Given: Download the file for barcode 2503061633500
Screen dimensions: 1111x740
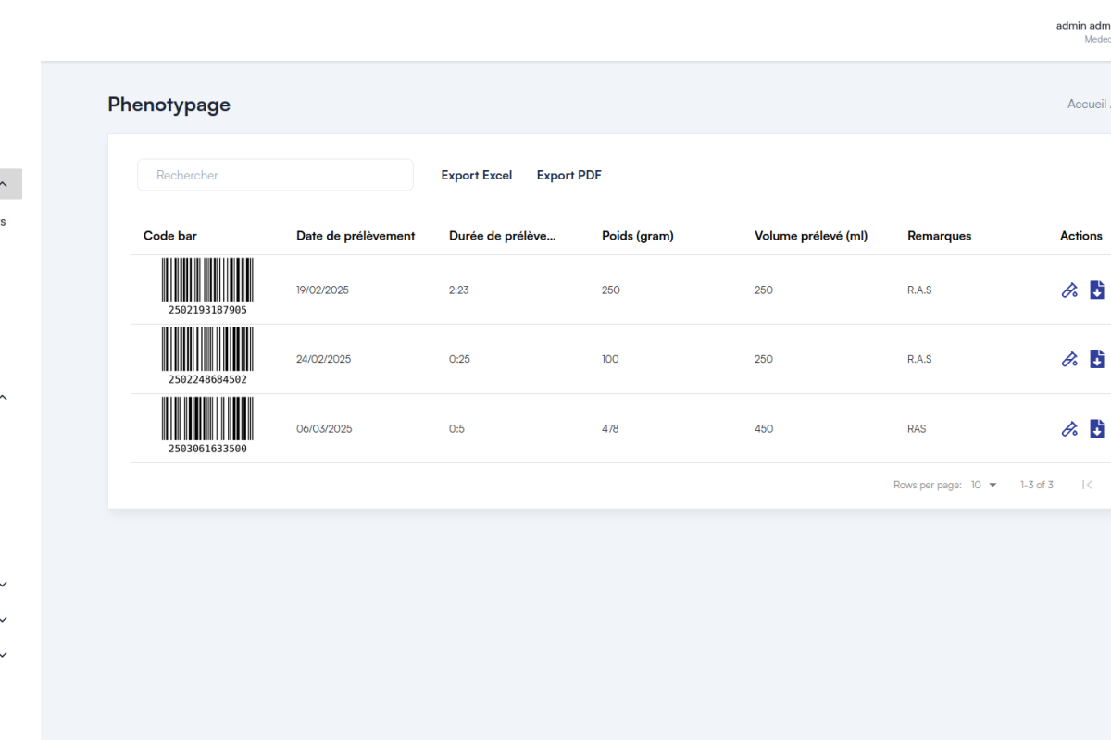Looking at the screenshot, I should (1097, 428).
